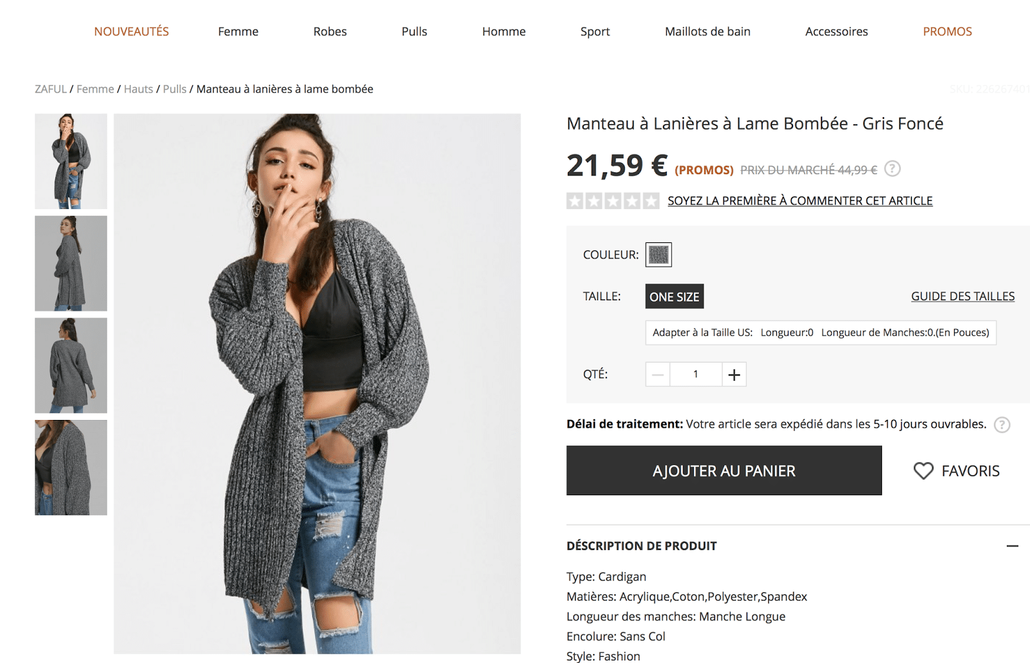Screen dimensions: 1030x663
Task: Open the Nouveautés menu
Action: pyautogui.click(x=131, y=32)
